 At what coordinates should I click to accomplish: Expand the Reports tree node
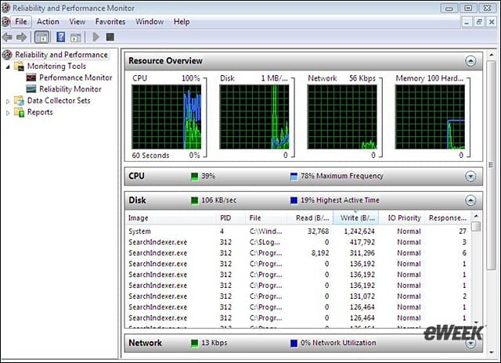click(8, 113)
